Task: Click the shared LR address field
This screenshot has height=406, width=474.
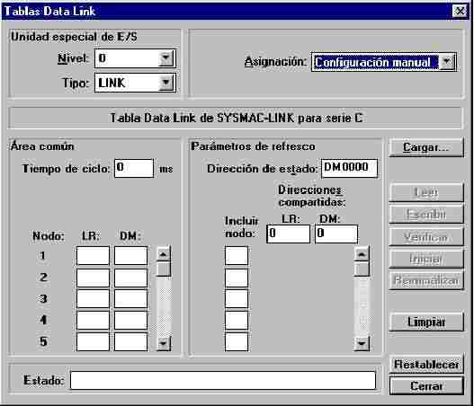Action: 289,234
